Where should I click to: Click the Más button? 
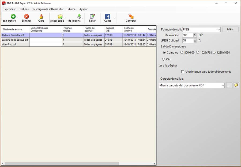(230, 29)
